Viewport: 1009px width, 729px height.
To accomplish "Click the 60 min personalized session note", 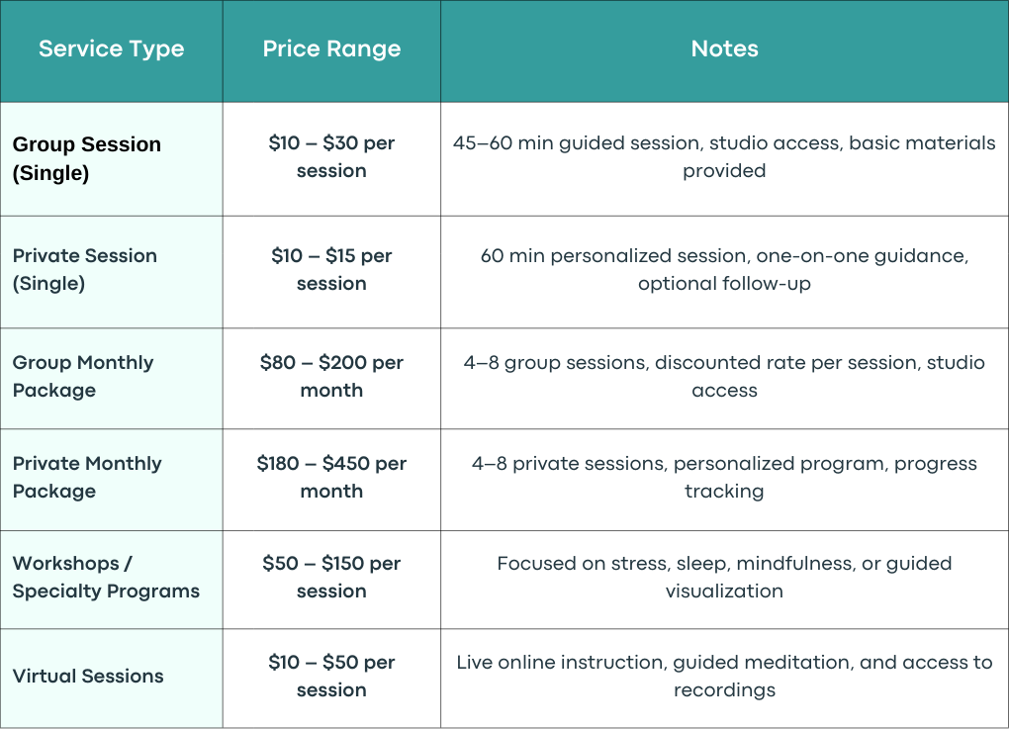I will (724, 269).
